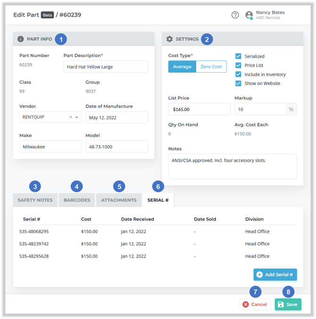316x319 pixels.
Task: Click the Settings gear icon
Action: [x=170, y=39]
